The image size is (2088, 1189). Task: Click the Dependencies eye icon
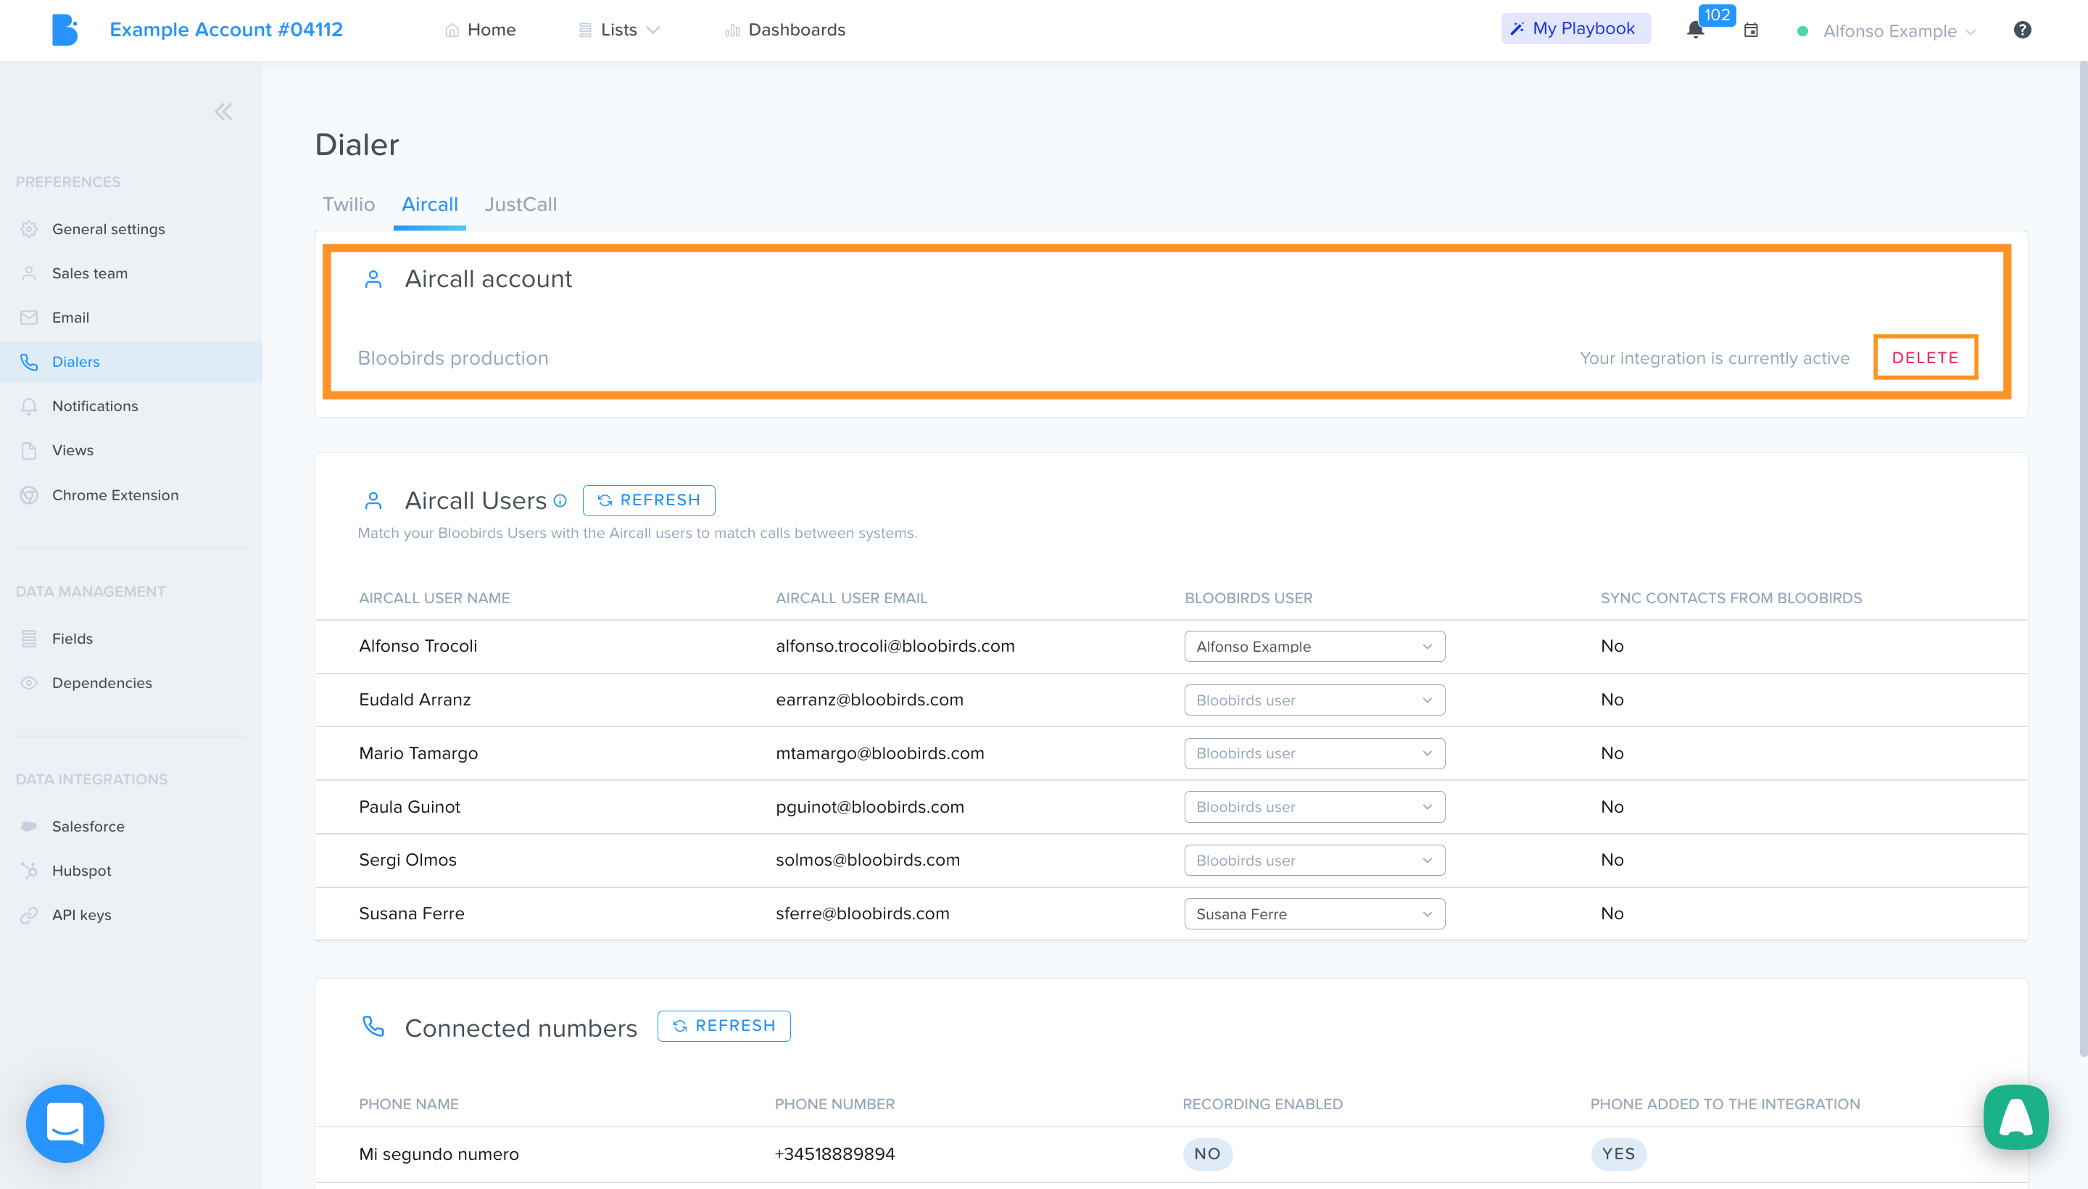pos(30,683)
